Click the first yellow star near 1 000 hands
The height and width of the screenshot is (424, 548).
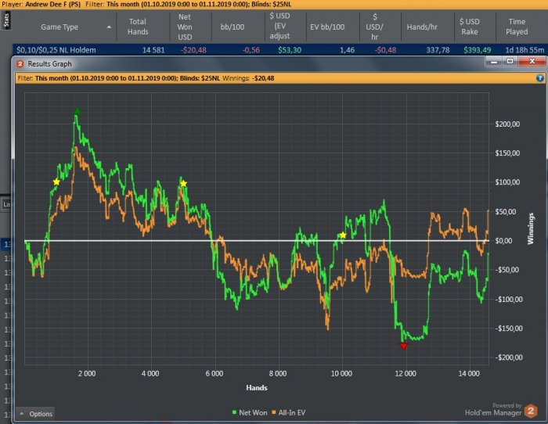[56, 181]
